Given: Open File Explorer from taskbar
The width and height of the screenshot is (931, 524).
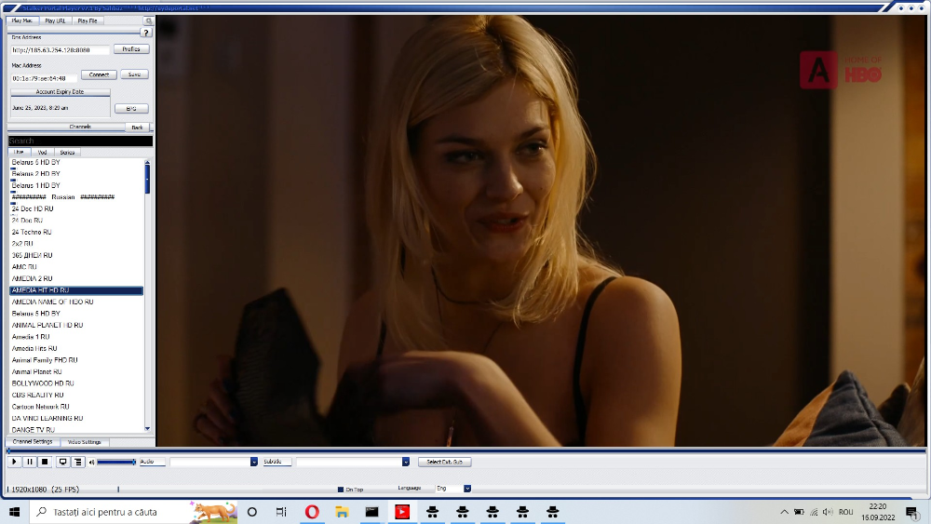Looking at the screenshot, I should (x=342, y=512).
